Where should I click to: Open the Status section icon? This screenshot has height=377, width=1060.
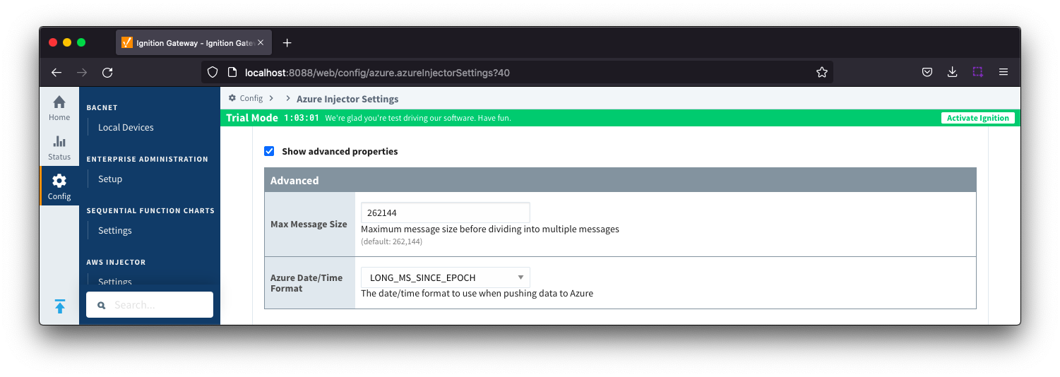59,147
